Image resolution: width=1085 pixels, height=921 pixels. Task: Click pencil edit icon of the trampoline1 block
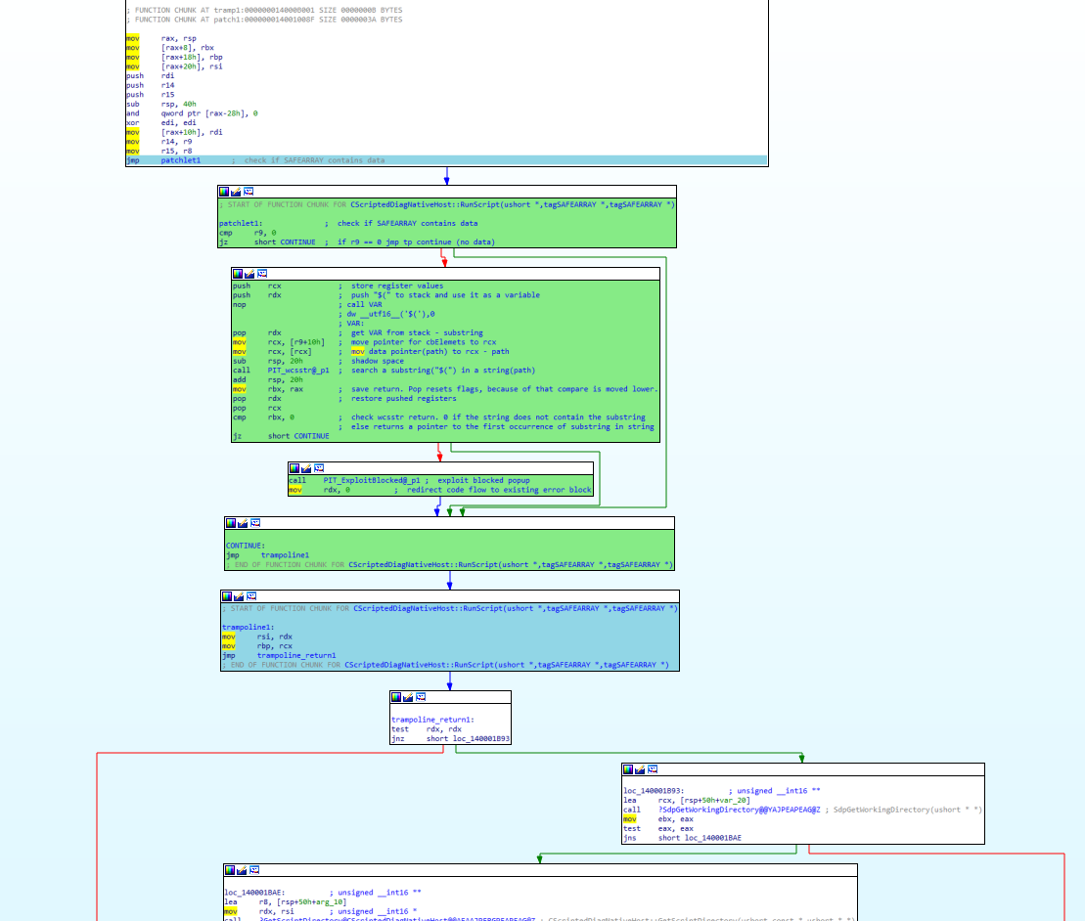click(239, 596)
